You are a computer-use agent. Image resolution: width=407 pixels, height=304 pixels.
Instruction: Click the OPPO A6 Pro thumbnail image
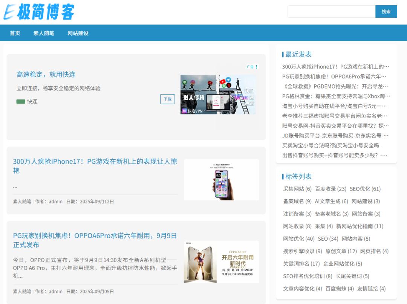pos(221,262)
